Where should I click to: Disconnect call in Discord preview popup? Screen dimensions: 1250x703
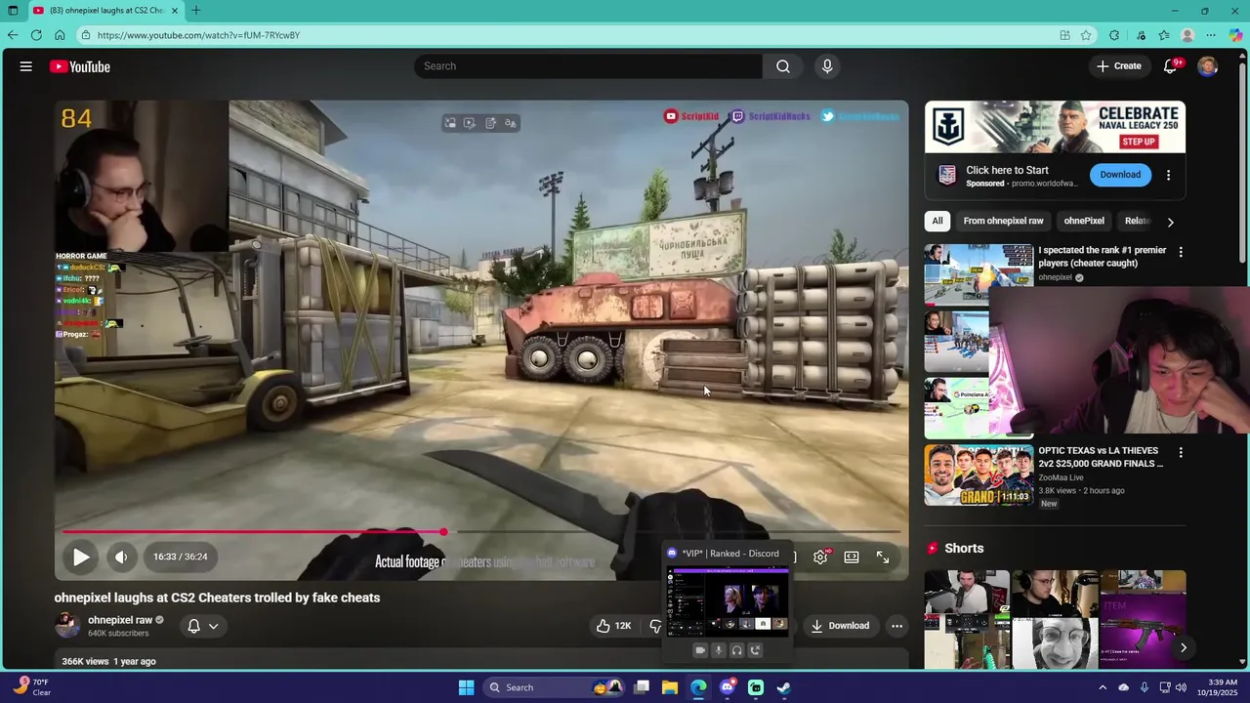click(x=755, y=650)
